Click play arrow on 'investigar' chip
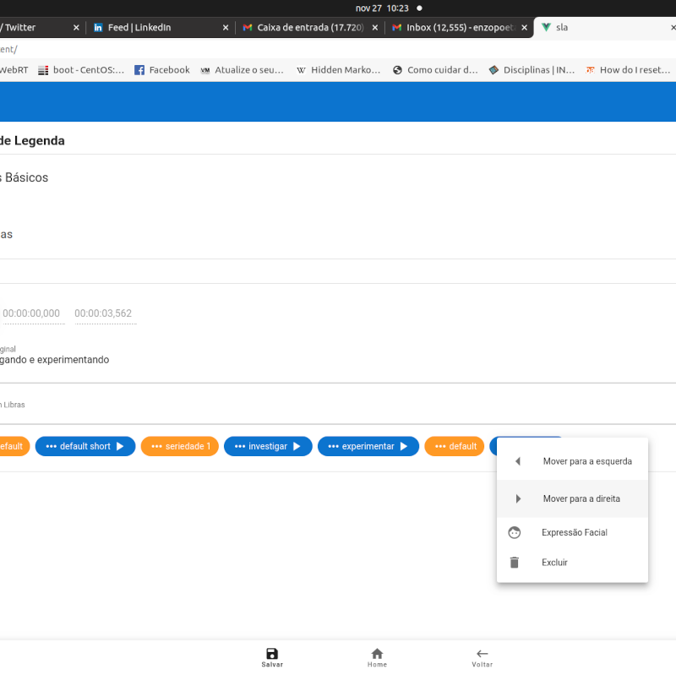The height and width of the screenshot is (675, 676). click(x=297, y=446)
